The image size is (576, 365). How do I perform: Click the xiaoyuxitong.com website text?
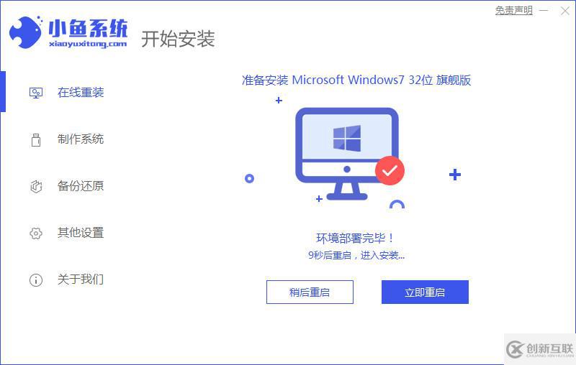pos(88,44)
